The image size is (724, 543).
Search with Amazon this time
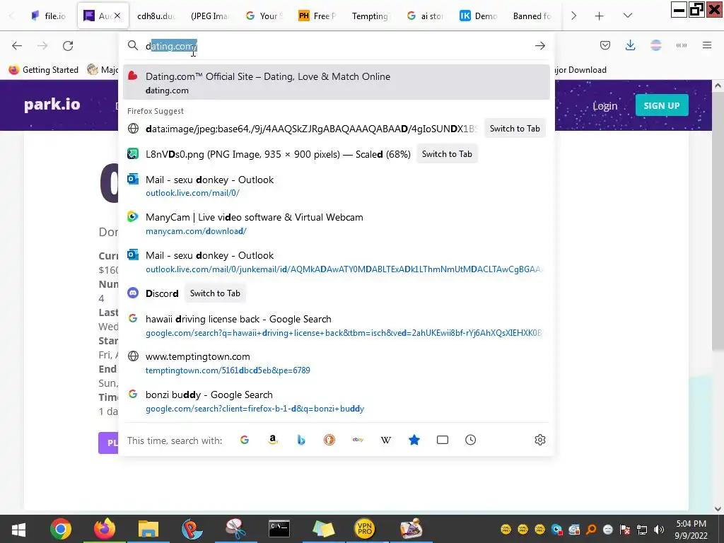[x=273, y=440]
